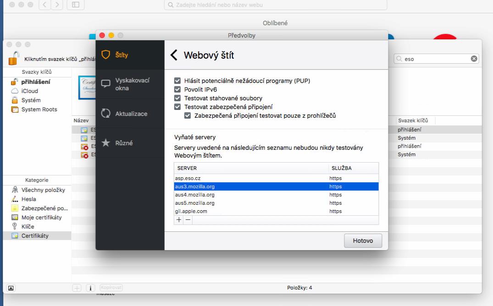
Task: Sort by the Svazek klíčů column header
Action: click(413, 120)
